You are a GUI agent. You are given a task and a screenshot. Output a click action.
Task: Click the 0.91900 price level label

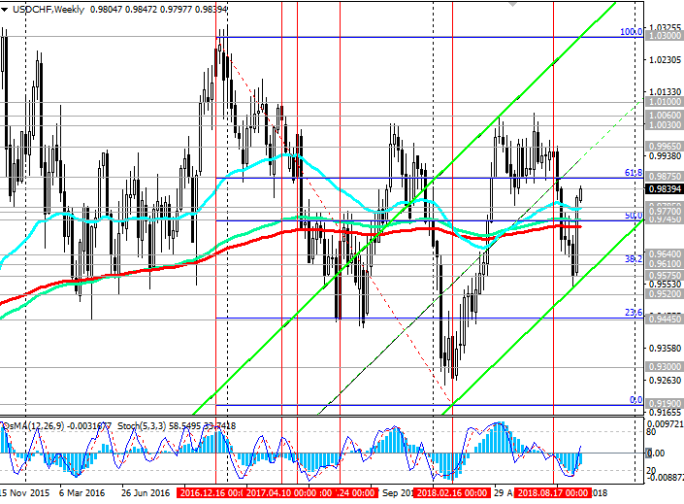coord(664,404)
